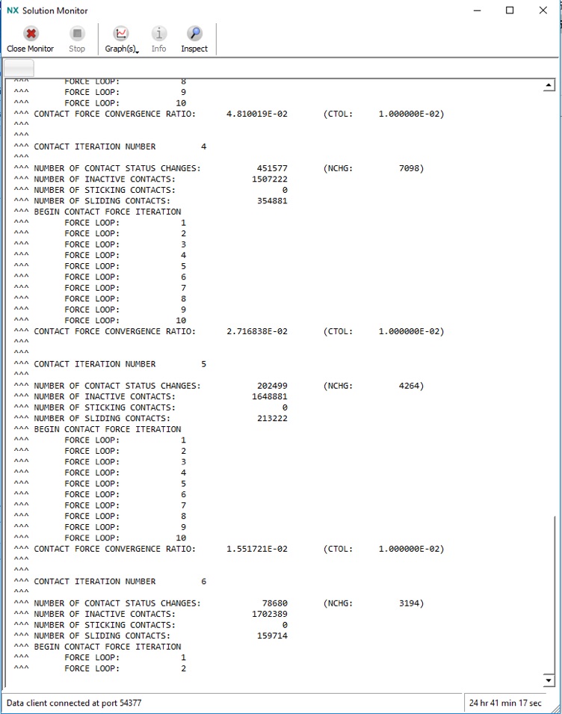Click the 'Data client connected' status text
This screenshot has height=714, width=562.
click(74, 703)
